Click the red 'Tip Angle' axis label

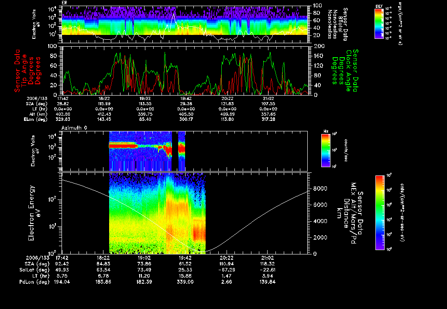click(24, 71)
